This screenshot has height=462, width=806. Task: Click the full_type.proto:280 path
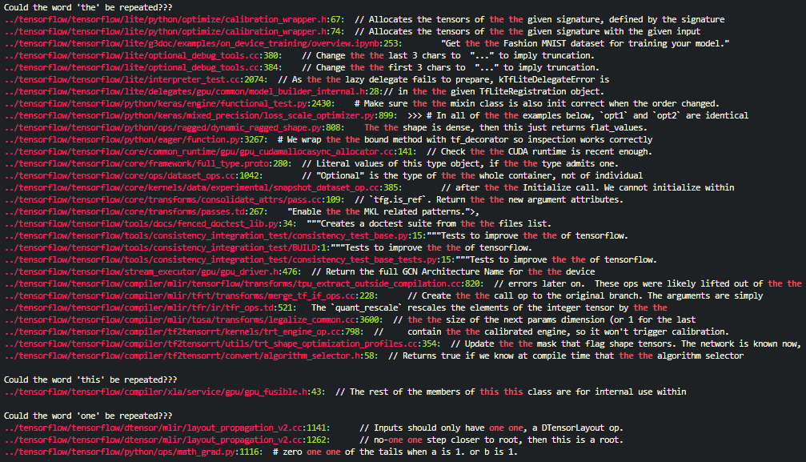(x=146, y=163)
